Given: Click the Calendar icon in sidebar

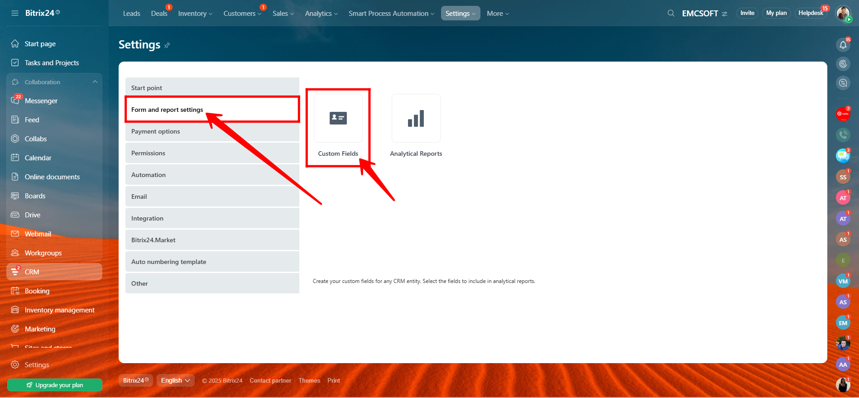Looking at the screenshot, I should (x=15, y=158).
